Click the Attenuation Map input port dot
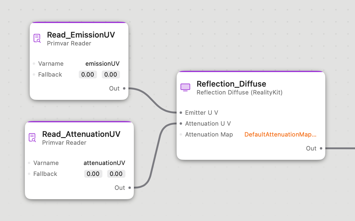This screenshot has width=355, height=221. (181, 134)
